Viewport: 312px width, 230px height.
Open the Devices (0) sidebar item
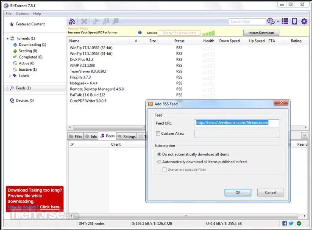pyautogui.click(x=22, y=100)
